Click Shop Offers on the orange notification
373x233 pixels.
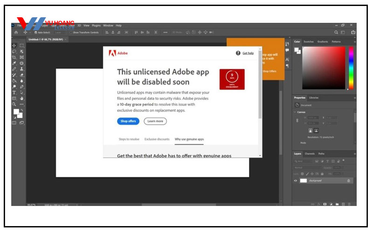[269, 71]
